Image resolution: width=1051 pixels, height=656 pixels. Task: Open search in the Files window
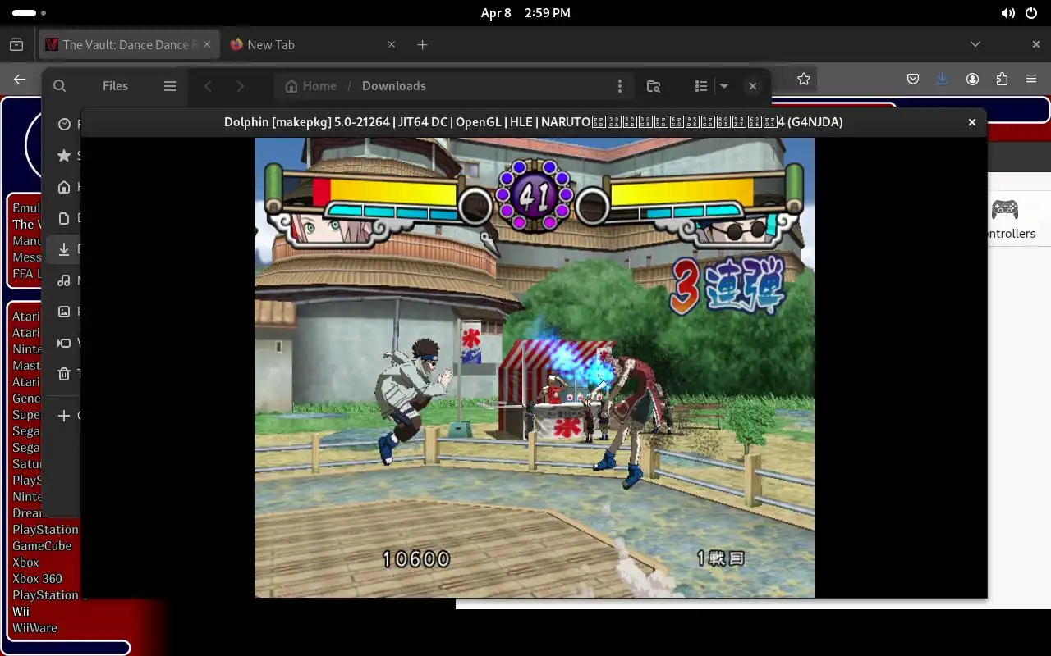pyautogui.click(x=59, y=86)
